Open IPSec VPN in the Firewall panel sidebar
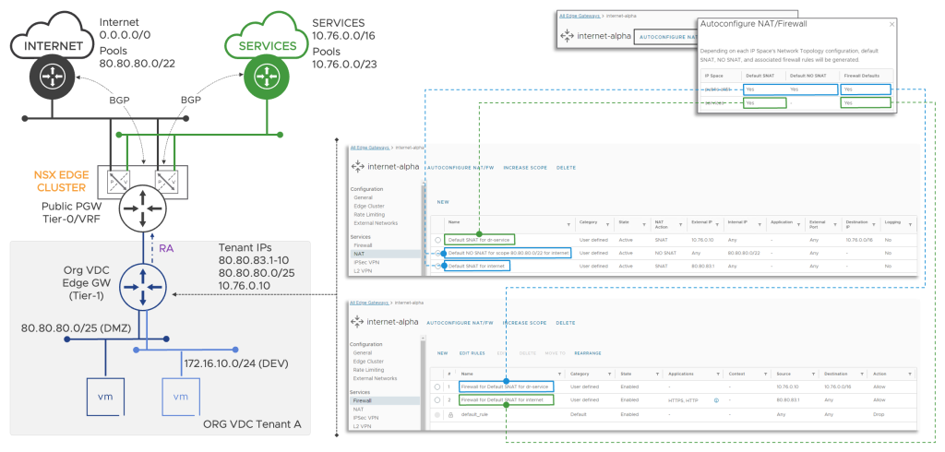The height and width of the screenshot is (452, 945). (x=365, y=418)
